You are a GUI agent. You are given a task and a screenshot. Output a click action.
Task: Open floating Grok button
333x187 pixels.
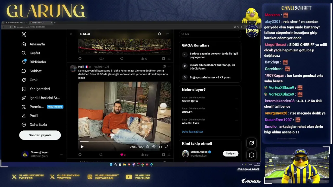coord(252,143)
